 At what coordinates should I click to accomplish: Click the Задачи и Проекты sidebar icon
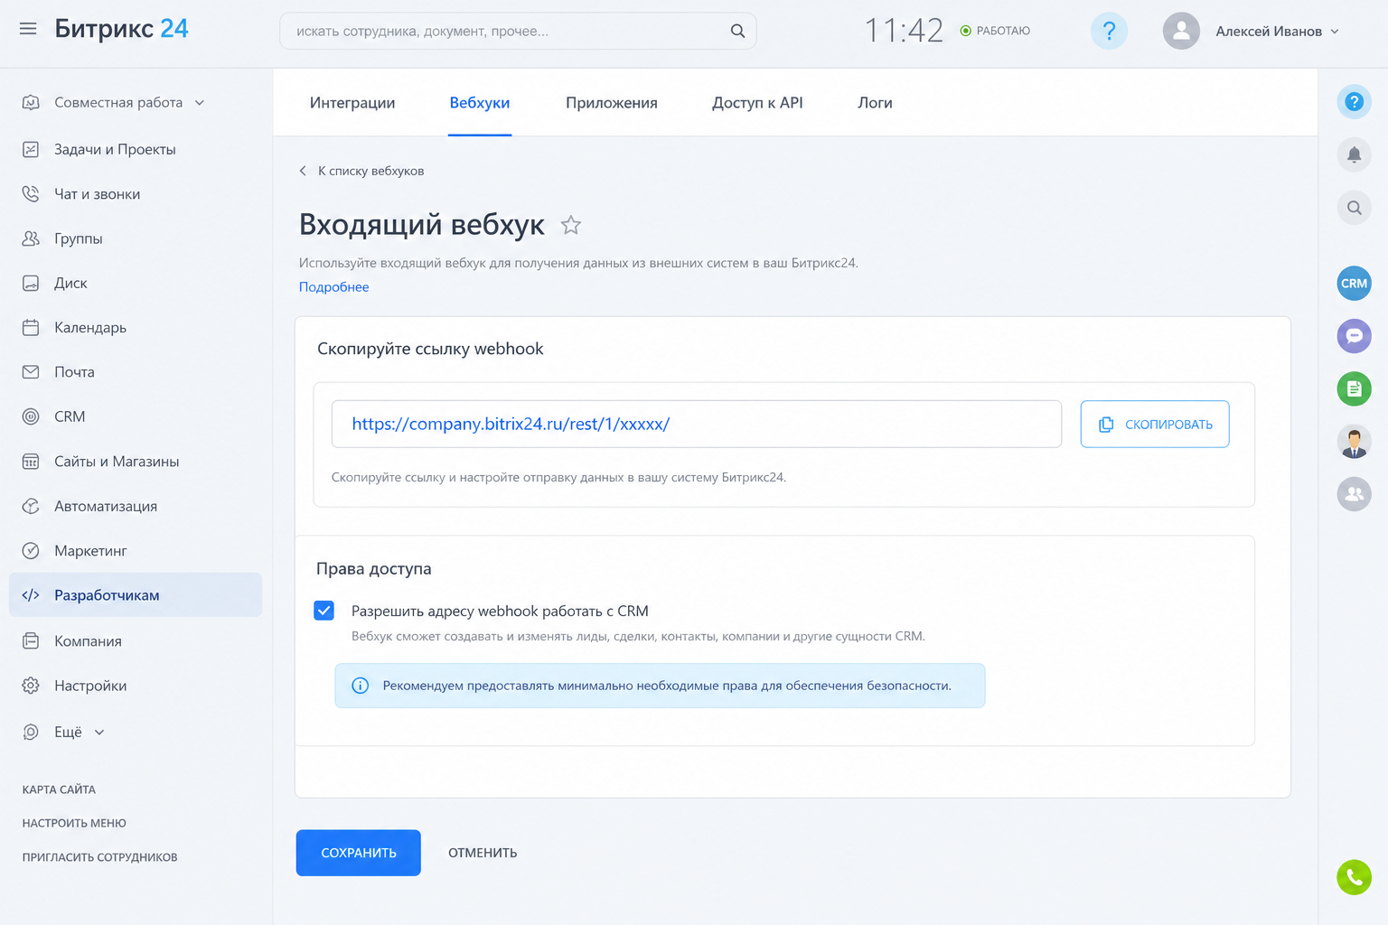tap(31, 149)
